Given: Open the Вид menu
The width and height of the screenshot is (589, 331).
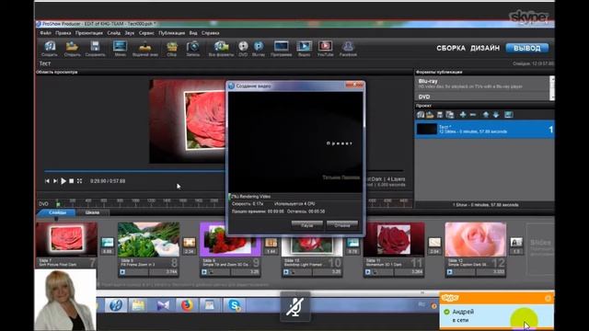Looking at the screenshot, I should click(193, 33).
